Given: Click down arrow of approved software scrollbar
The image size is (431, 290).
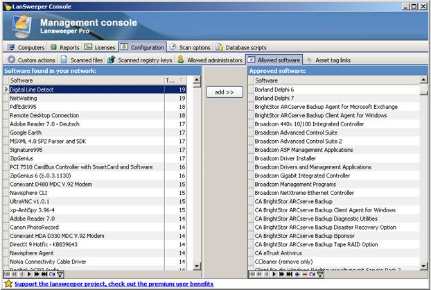Looking at the screenshot, I should (423, 266).
